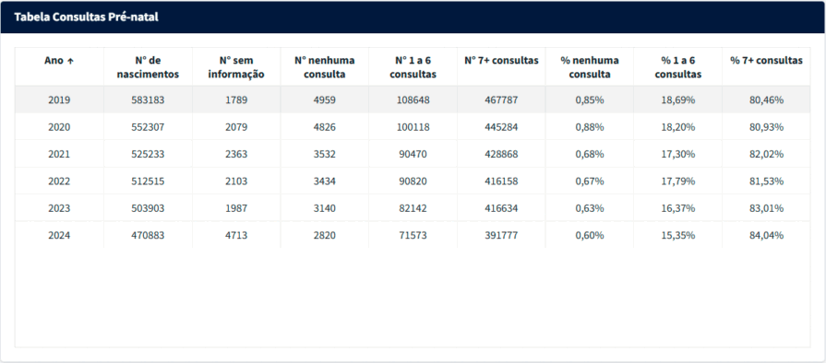Image resolution: width=826 pixels, height=363 pixels.
Task: Click the N° 1 a 6 consultas header
Action: coord(413,67)
